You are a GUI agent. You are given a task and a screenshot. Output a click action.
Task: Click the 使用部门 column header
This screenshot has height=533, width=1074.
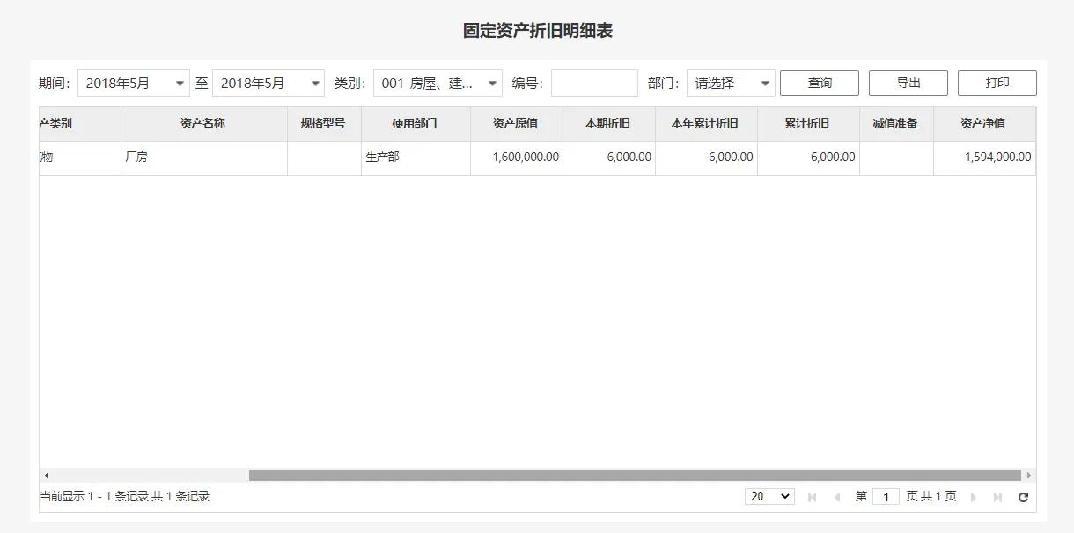click(x=415, y=123)
